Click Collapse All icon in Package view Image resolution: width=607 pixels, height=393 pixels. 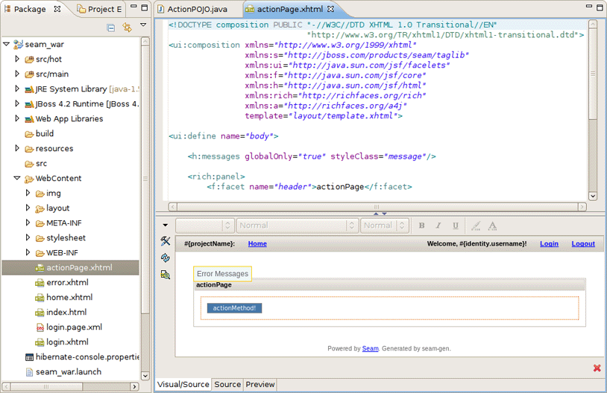point(111,28)
